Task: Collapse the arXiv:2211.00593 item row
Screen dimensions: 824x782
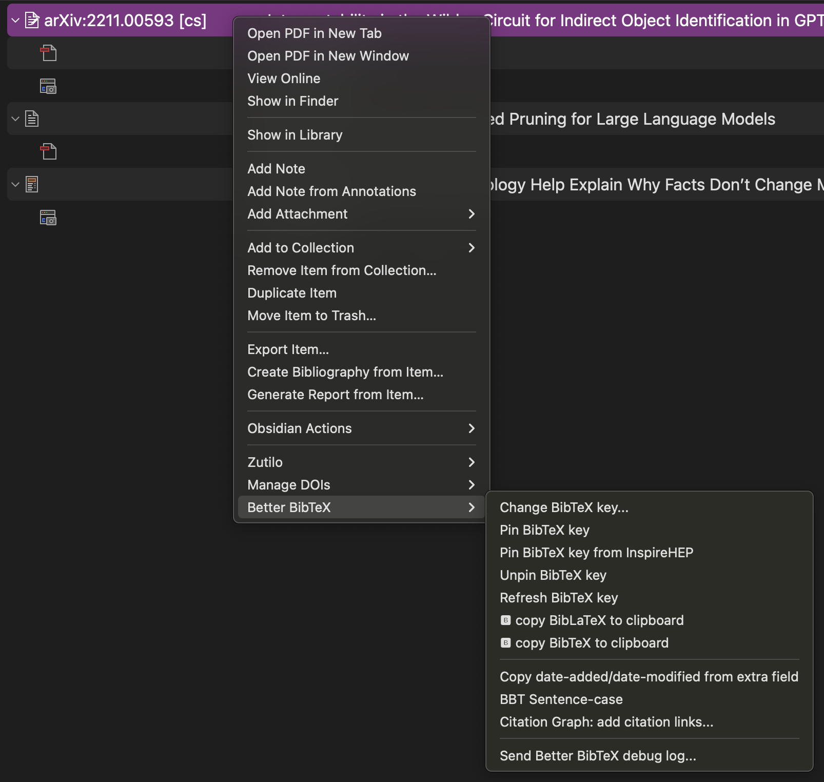Action: coord(15,21)
